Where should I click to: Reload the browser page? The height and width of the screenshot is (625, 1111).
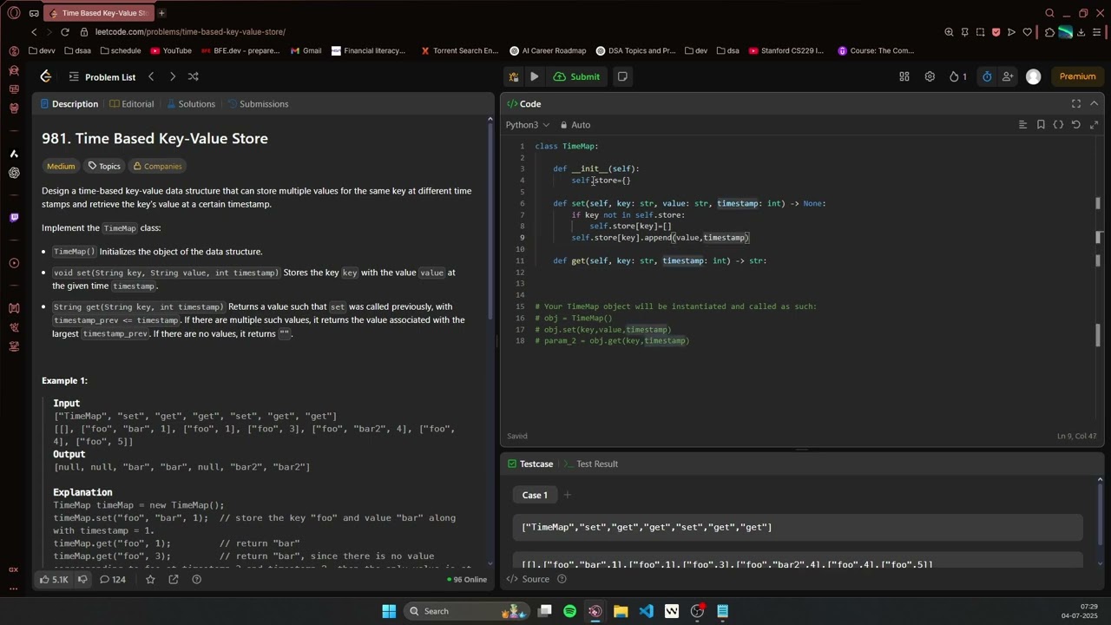point(65,32)
